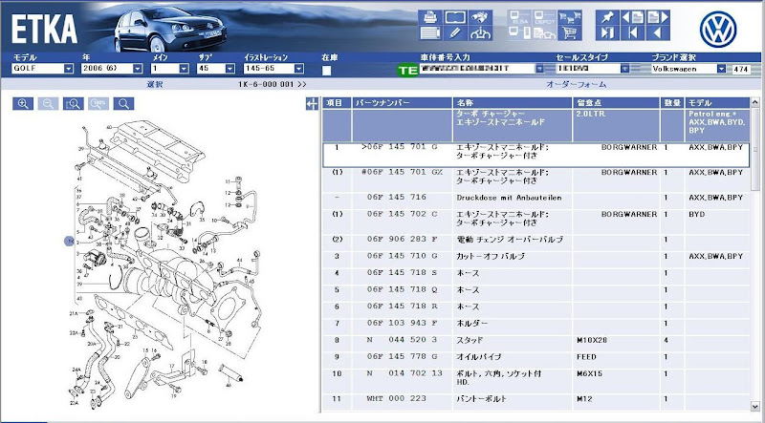Click the 留意点 column header
The height and width of the screenshot is (423, 765).
coord(617,103)
